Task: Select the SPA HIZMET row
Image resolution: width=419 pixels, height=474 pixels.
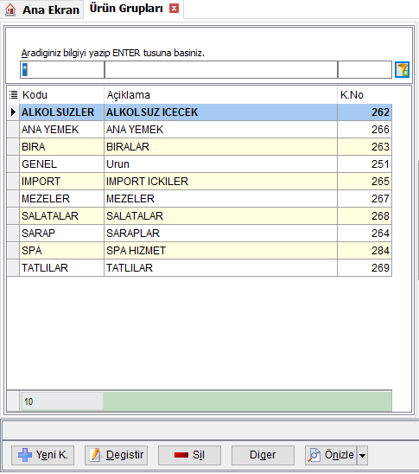Action: pyautogui.click(x=200, y=251)
